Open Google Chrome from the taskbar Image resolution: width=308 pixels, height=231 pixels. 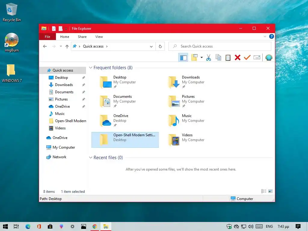click(x=94, y=226)
